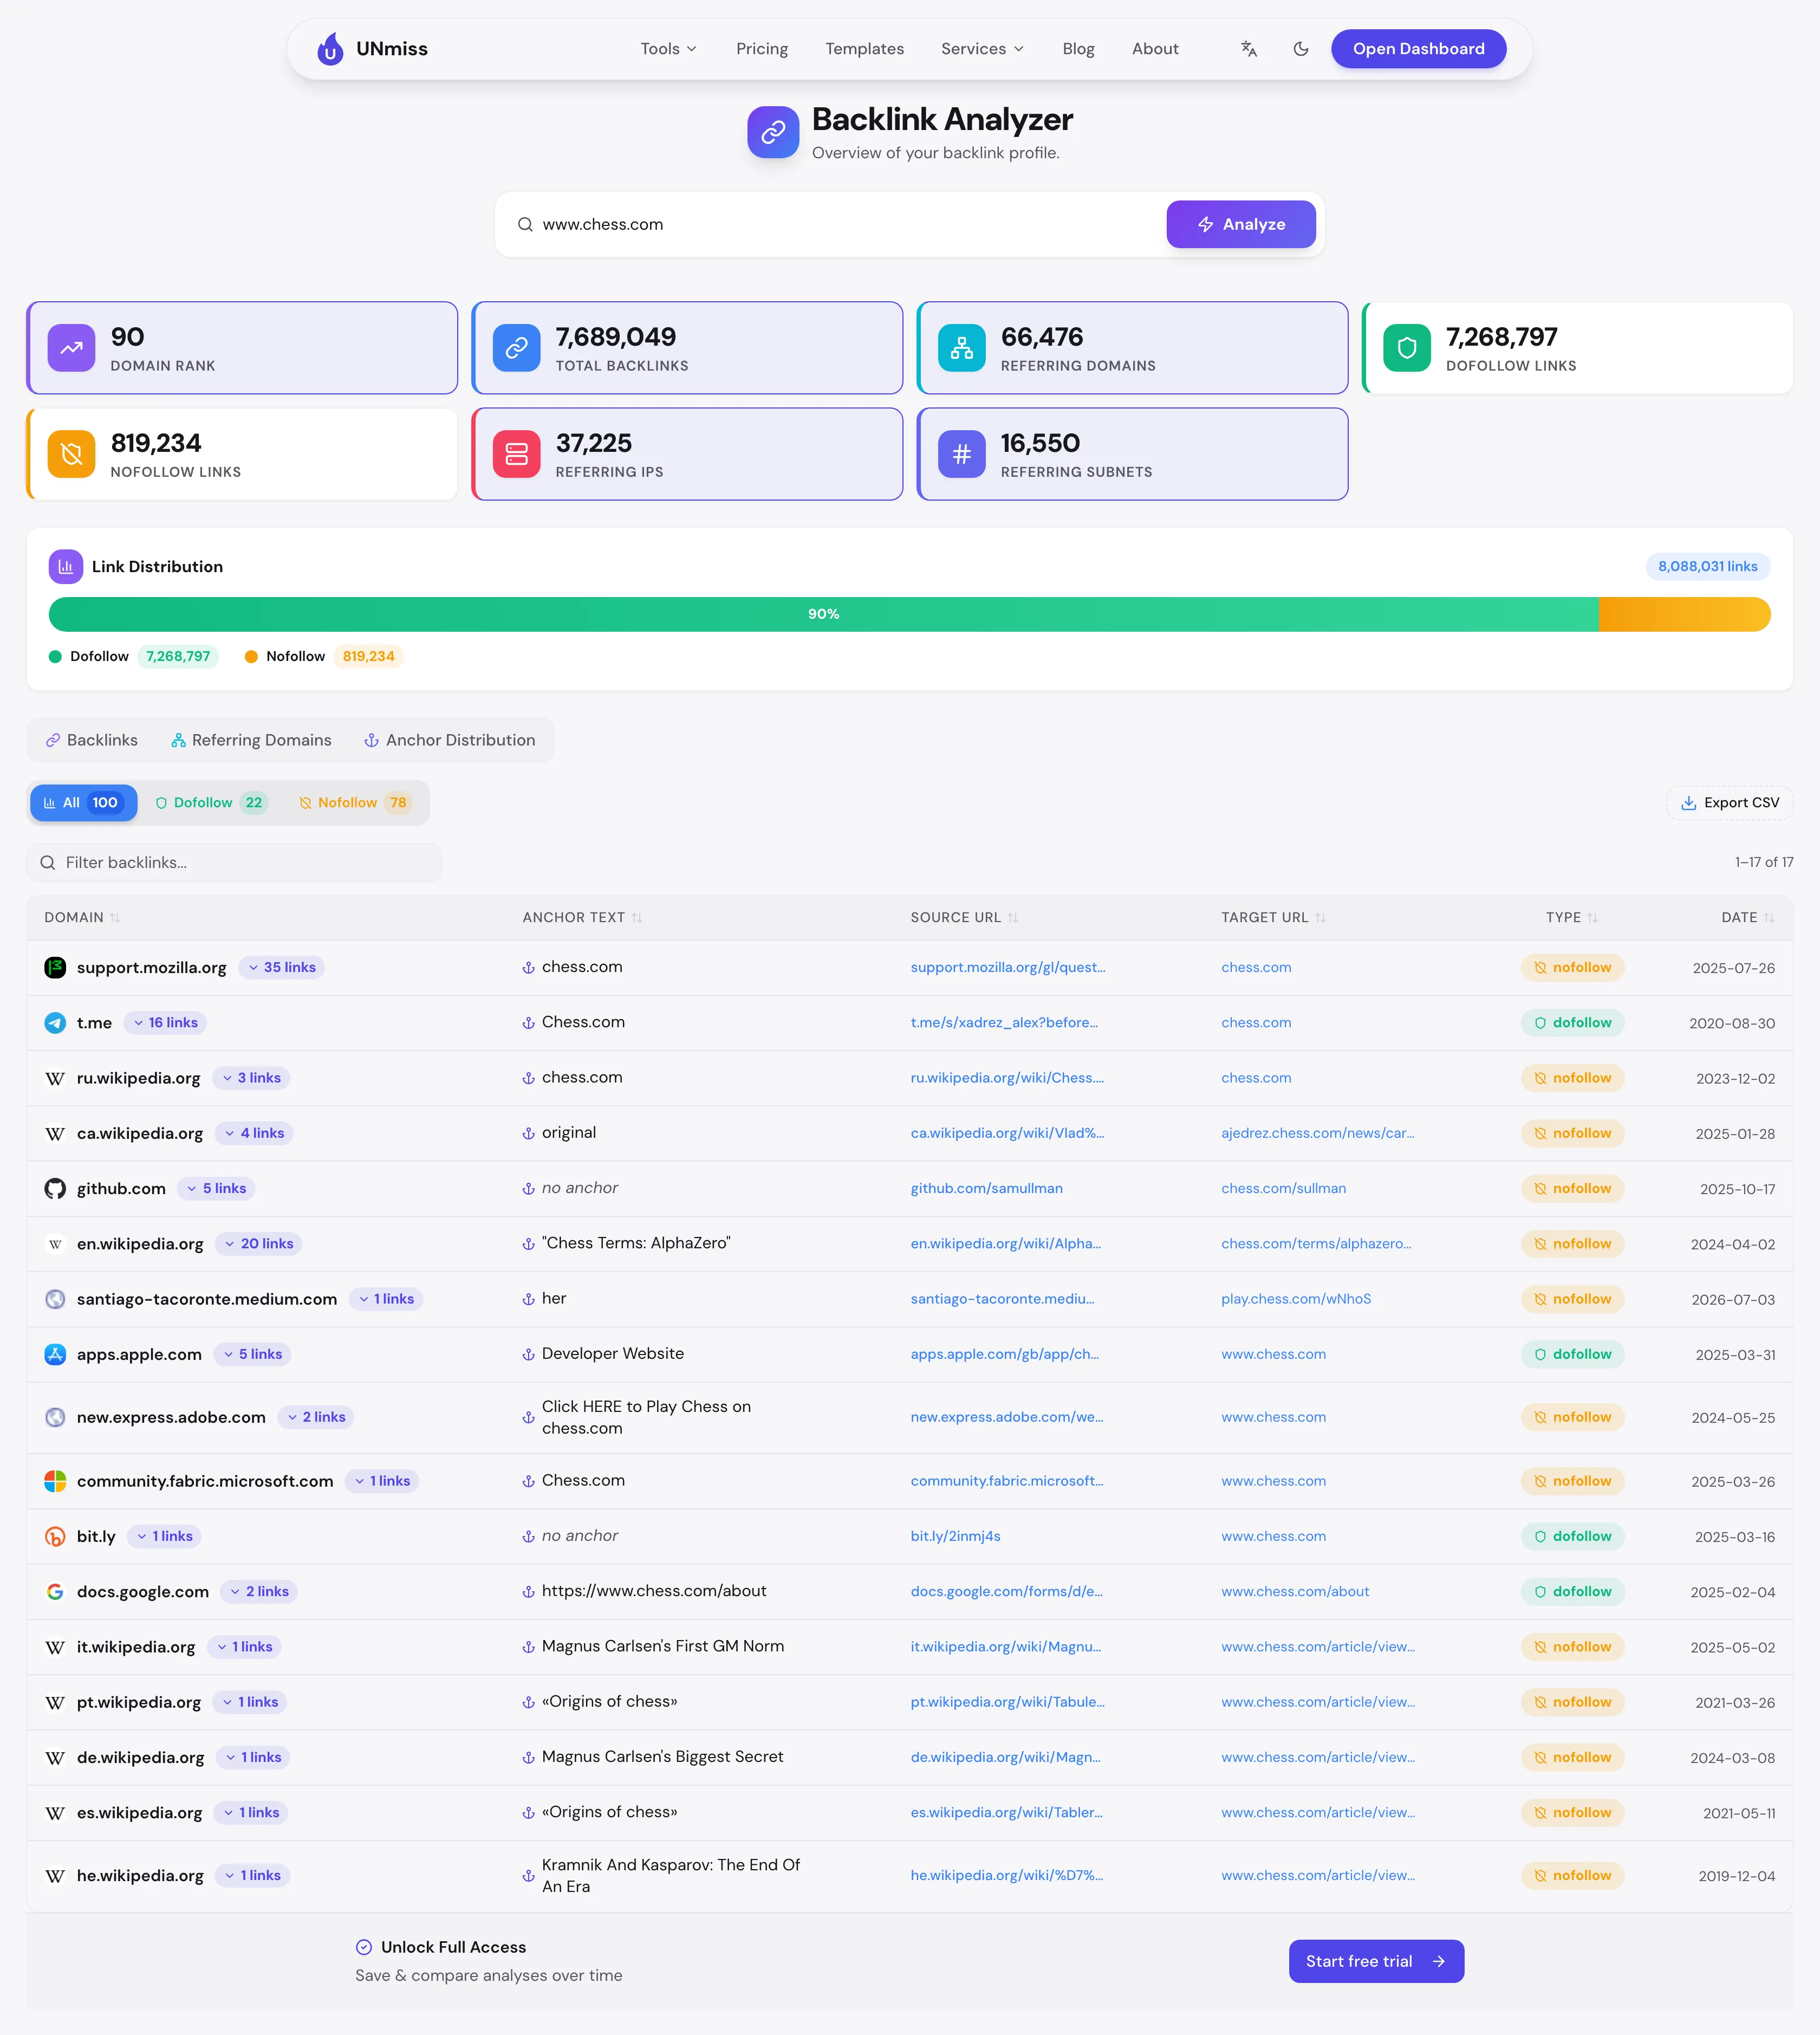Go to the Pricing page
The image size is (1820, 2035).
click(762, 48)
